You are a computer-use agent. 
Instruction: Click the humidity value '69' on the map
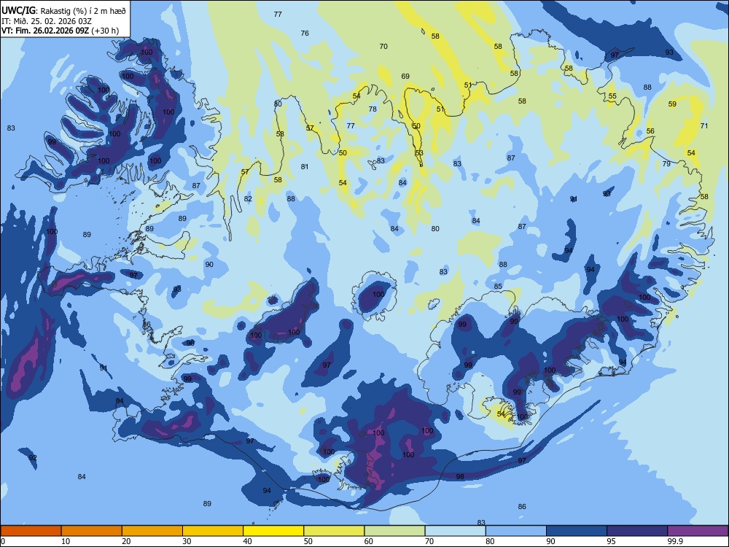coord(405,76)
